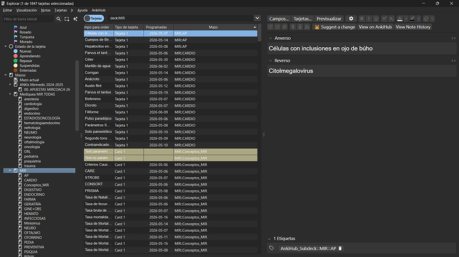Insert unordered list in editor

(x=271, y=27)
